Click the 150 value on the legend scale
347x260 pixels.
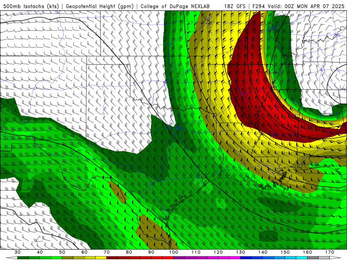coord(285,252)
